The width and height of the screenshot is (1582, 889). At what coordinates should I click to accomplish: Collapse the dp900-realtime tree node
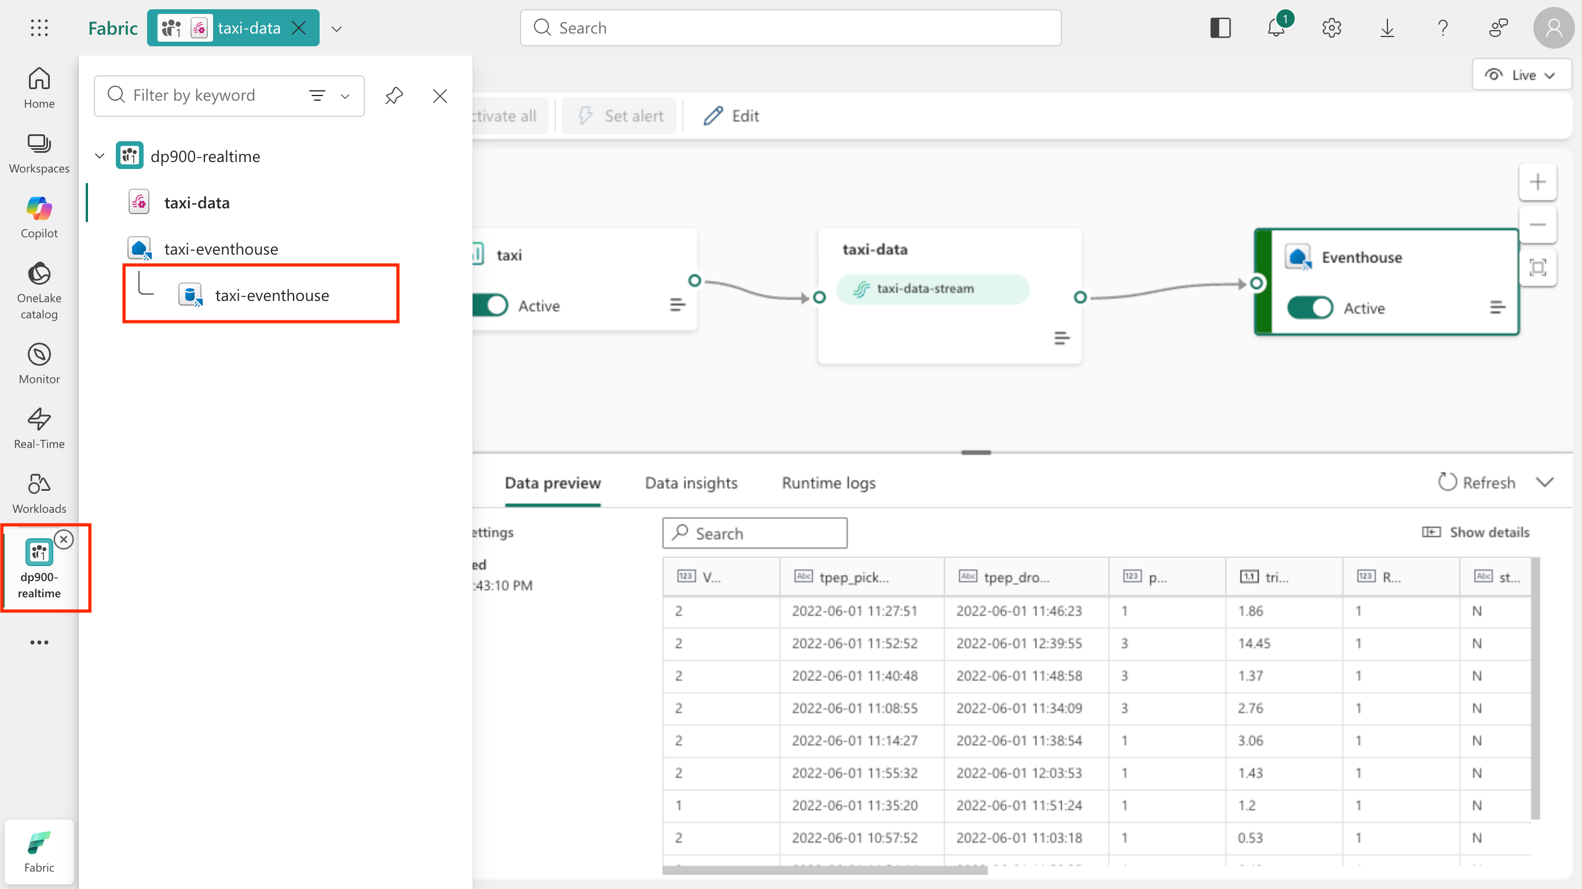tap(100, 156)
